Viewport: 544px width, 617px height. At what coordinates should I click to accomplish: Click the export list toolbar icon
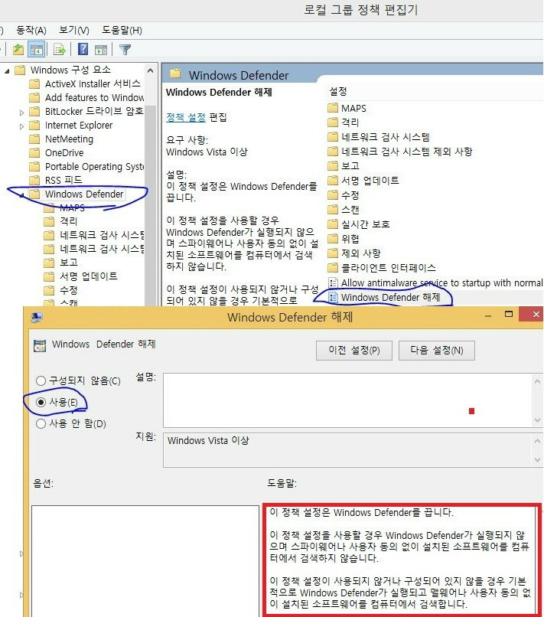pos(60,50)
